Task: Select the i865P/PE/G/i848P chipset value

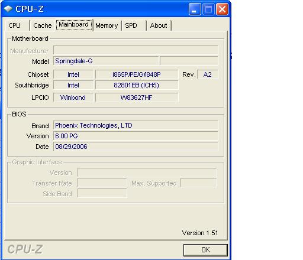Action: coord(137,74)
